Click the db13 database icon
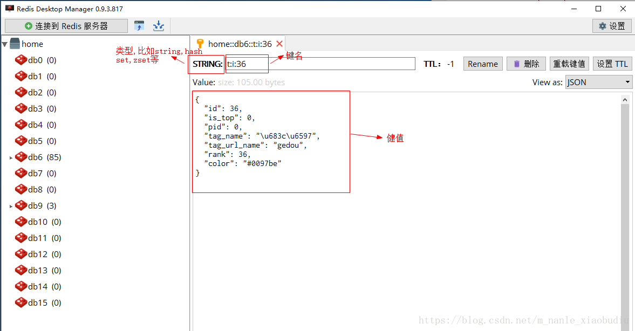The height and width of the screenshot is (331, 635). coord(21,270)
